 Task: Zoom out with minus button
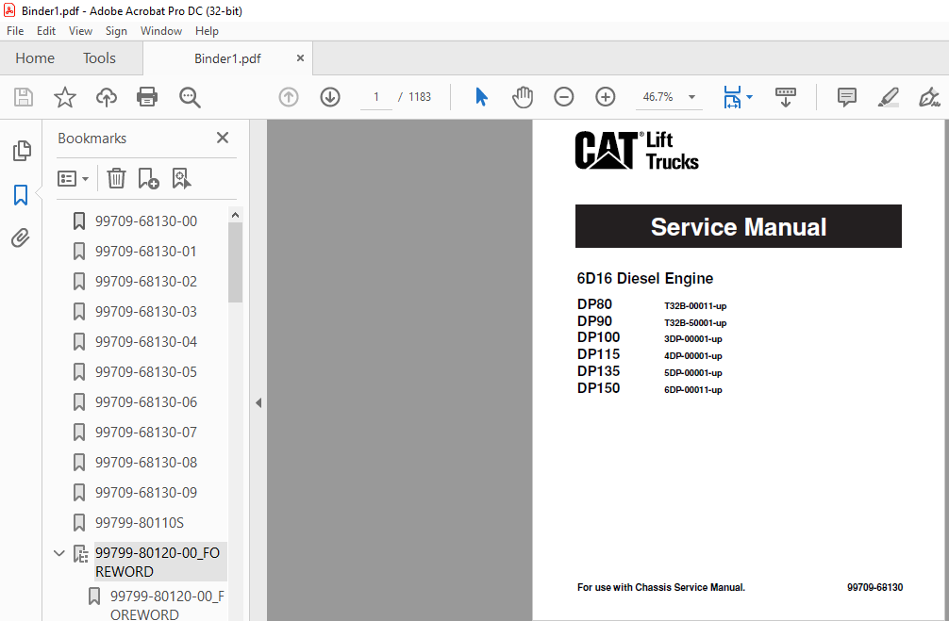pyautogui.click(x=563, y=97)
